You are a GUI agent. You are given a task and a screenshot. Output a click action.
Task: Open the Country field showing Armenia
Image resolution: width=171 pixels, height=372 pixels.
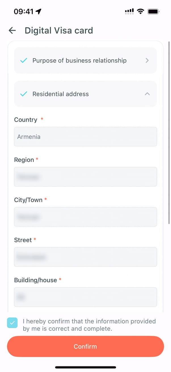pyautogui.click(x=85, y=137)
